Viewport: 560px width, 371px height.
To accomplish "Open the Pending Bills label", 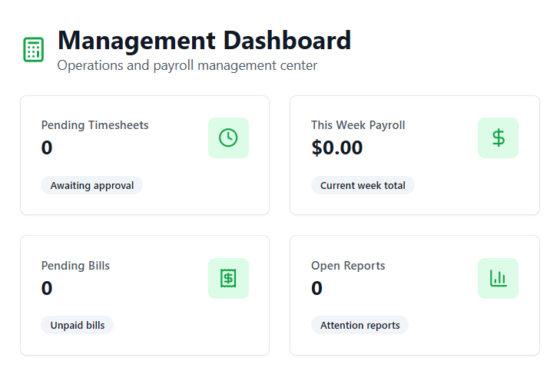I will tap(75, 266).
